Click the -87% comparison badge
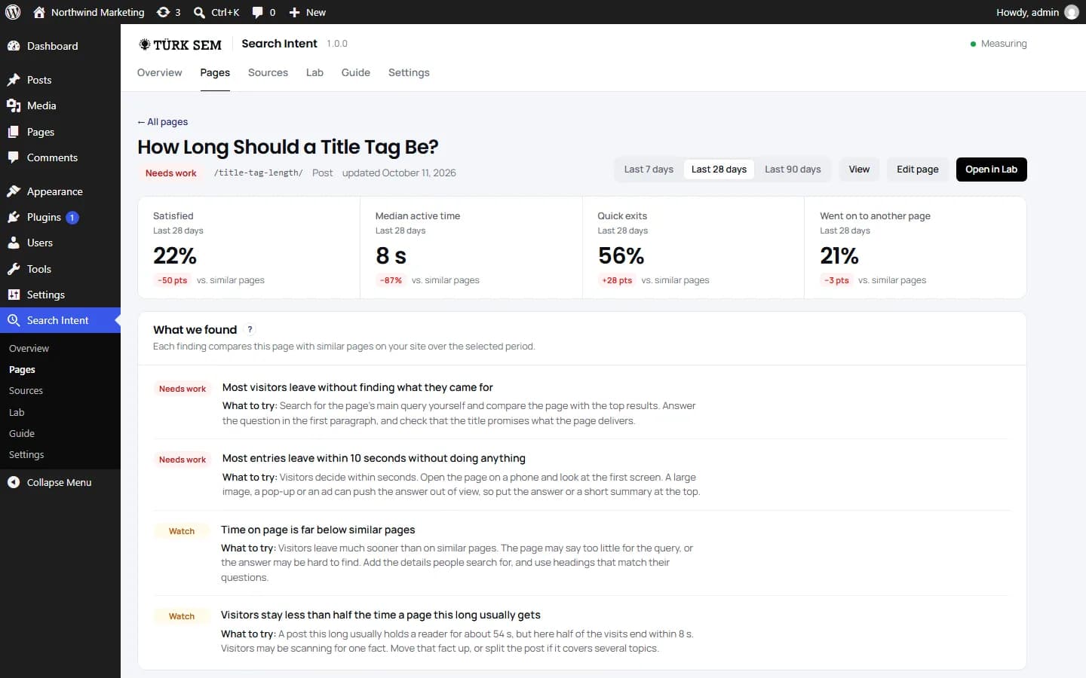The width and height of the screenshot is (1086, 678). point(391,280)
